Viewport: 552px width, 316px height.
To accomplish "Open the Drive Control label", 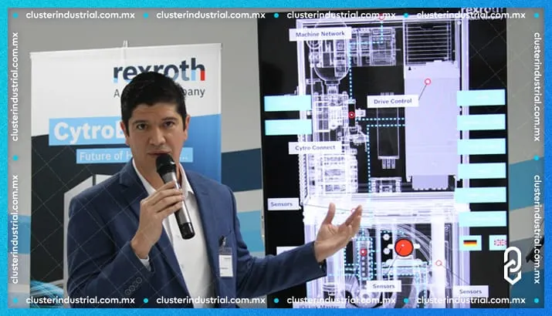I will 392,101.
